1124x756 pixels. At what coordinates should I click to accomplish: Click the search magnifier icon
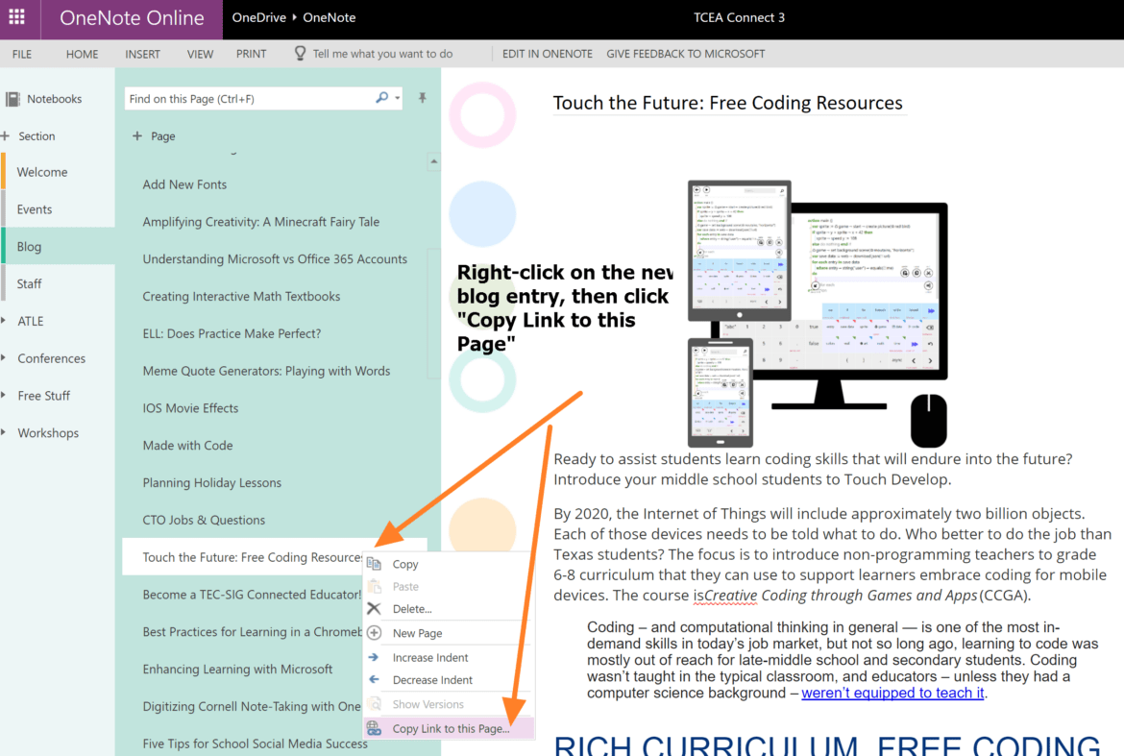coord(381,97)
